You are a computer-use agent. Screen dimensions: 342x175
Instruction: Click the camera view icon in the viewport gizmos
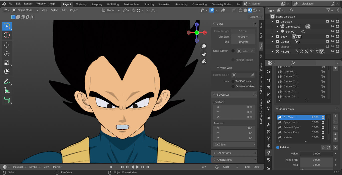tap(204, 61)
